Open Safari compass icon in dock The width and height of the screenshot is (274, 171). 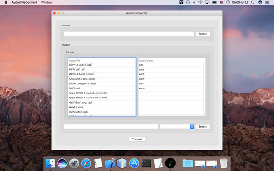(x=86, y=163)
